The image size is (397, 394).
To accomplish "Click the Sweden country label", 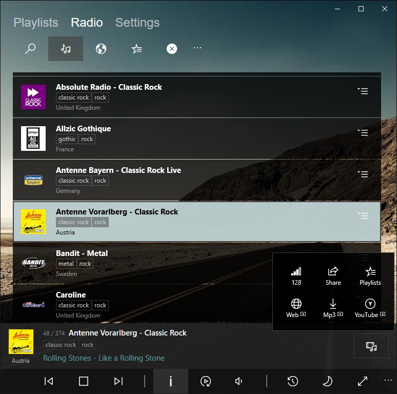I will (x=66, y=274).
